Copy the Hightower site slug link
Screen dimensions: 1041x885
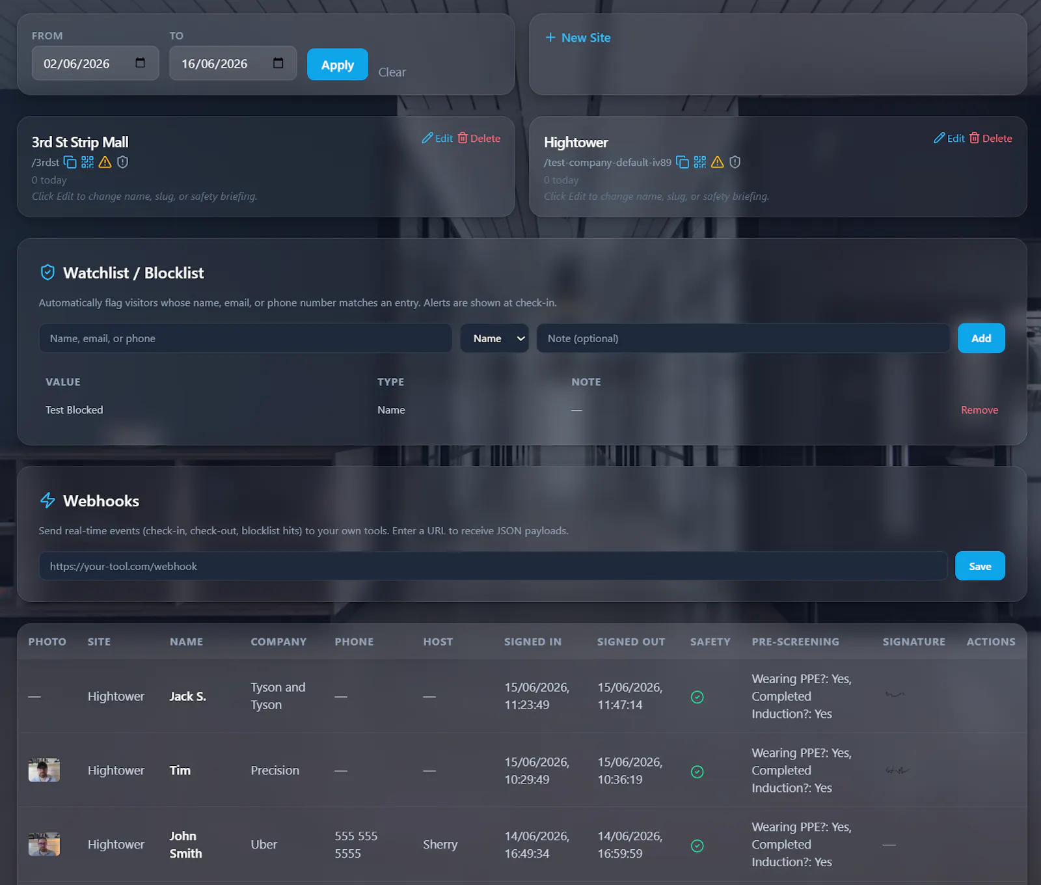point(682,162)
